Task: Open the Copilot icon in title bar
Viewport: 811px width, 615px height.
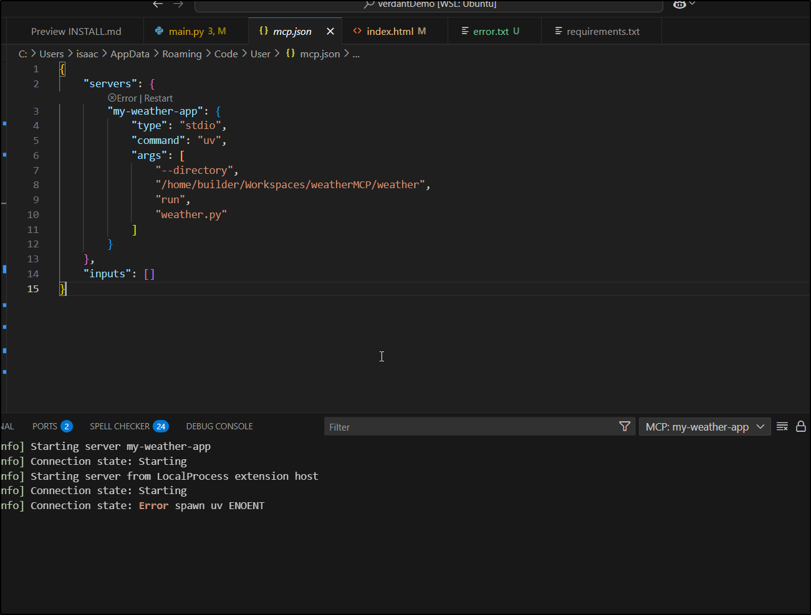Action: click(x=679, y=4)
